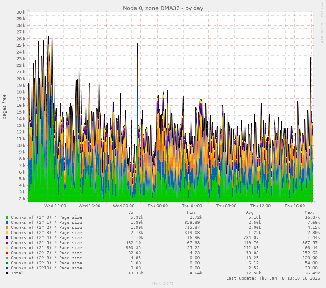Image resolution: width=326 pixels, height=288 pixels.
Task: Click the black Total legend swatch
Action: (x=7, y=273)
